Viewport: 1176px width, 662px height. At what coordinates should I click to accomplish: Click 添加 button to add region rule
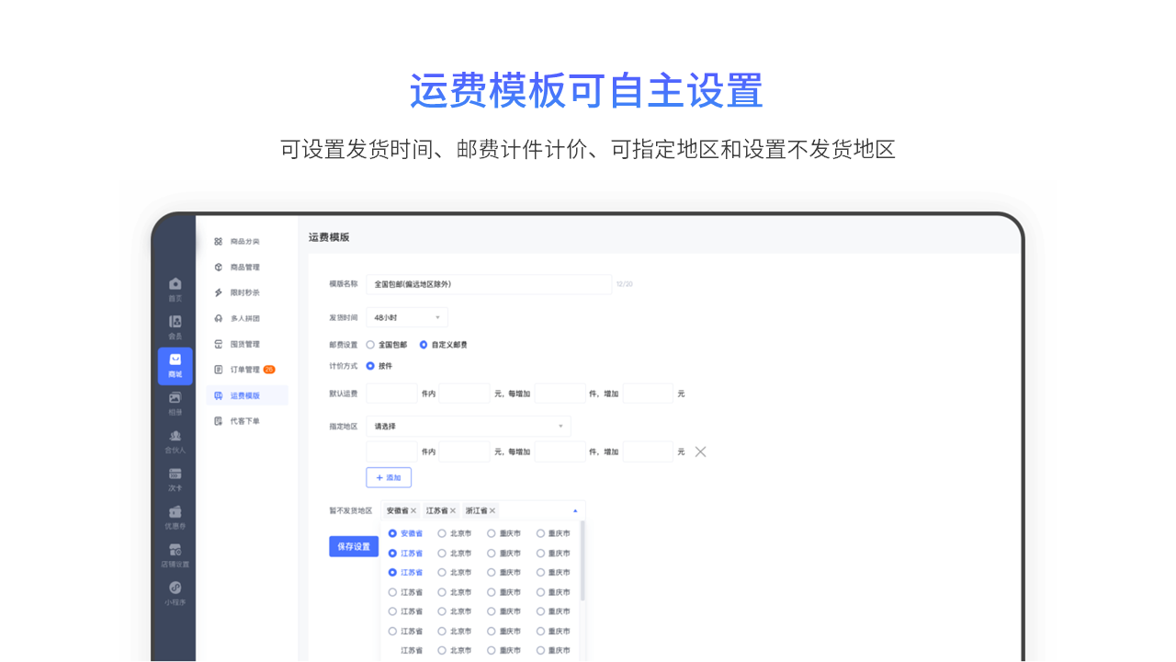tap(389, 478)
